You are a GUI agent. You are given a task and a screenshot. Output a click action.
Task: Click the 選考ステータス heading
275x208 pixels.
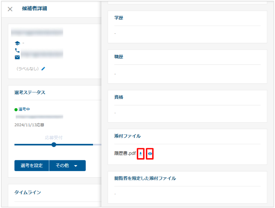click(x=30, y=92)
